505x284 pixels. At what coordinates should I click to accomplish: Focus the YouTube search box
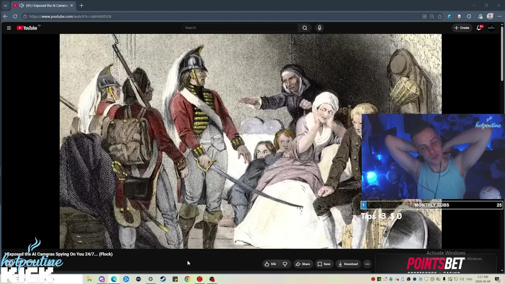(x=240, y=28)
